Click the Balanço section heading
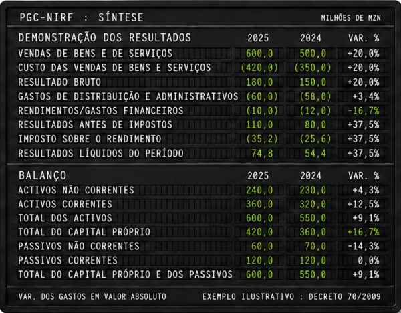The image size is (401, 313). point(43,176)
